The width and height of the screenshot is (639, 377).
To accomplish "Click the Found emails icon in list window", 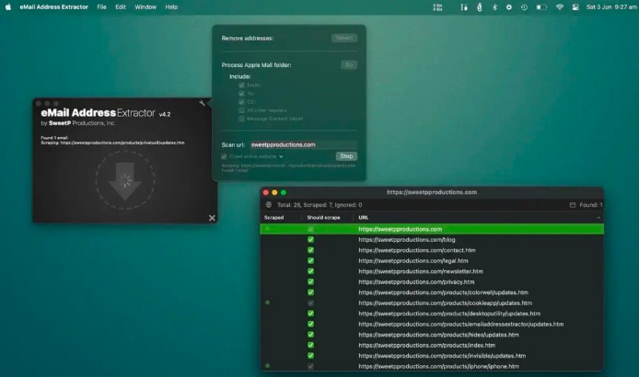I will [x=573, y=205].
